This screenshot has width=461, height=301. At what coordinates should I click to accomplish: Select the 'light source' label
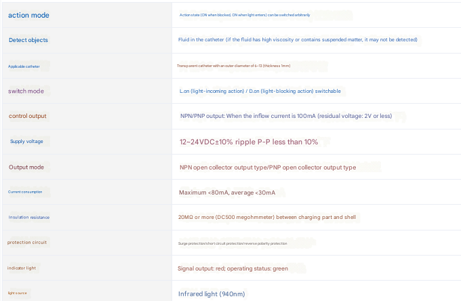pyautogui.click(x=18, y=293)
